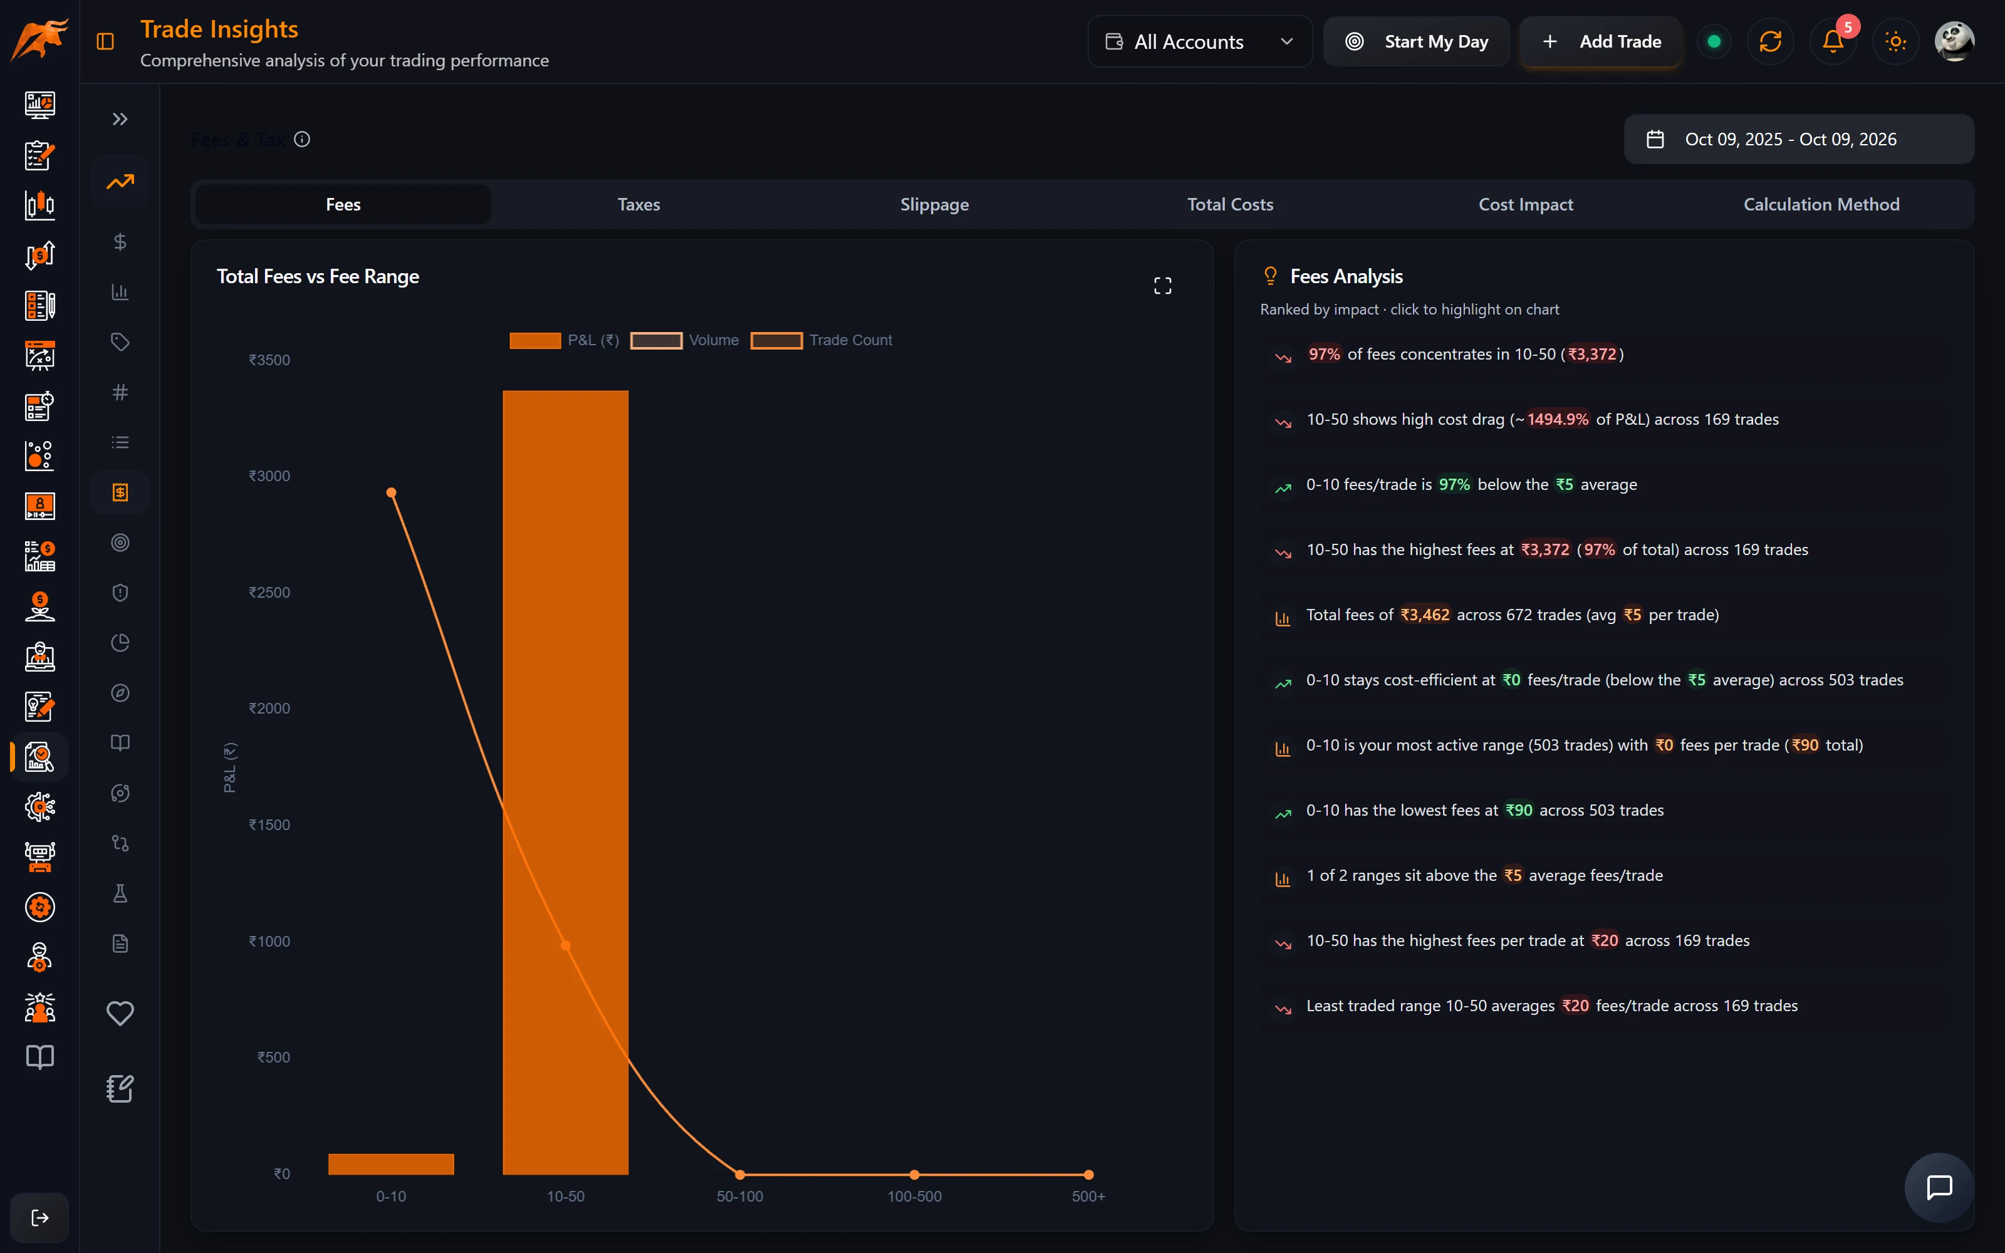Click the Add Trade button
Viewport: 2005px width, 1253px height.
1601,41
